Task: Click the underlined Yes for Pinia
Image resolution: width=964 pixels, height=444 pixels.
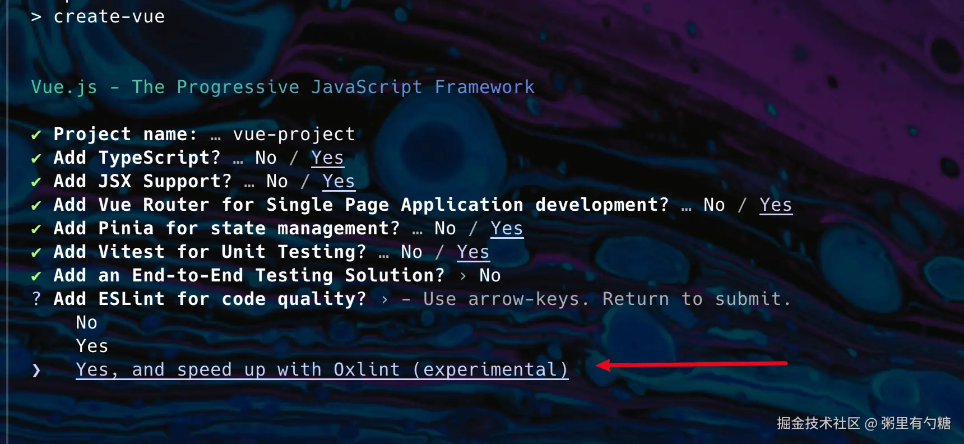Action: 507,229
